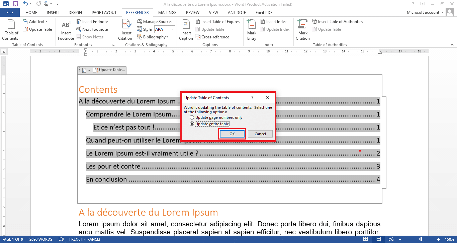Click the Save icon in the quick access toolbar

(x=15, y=4)
